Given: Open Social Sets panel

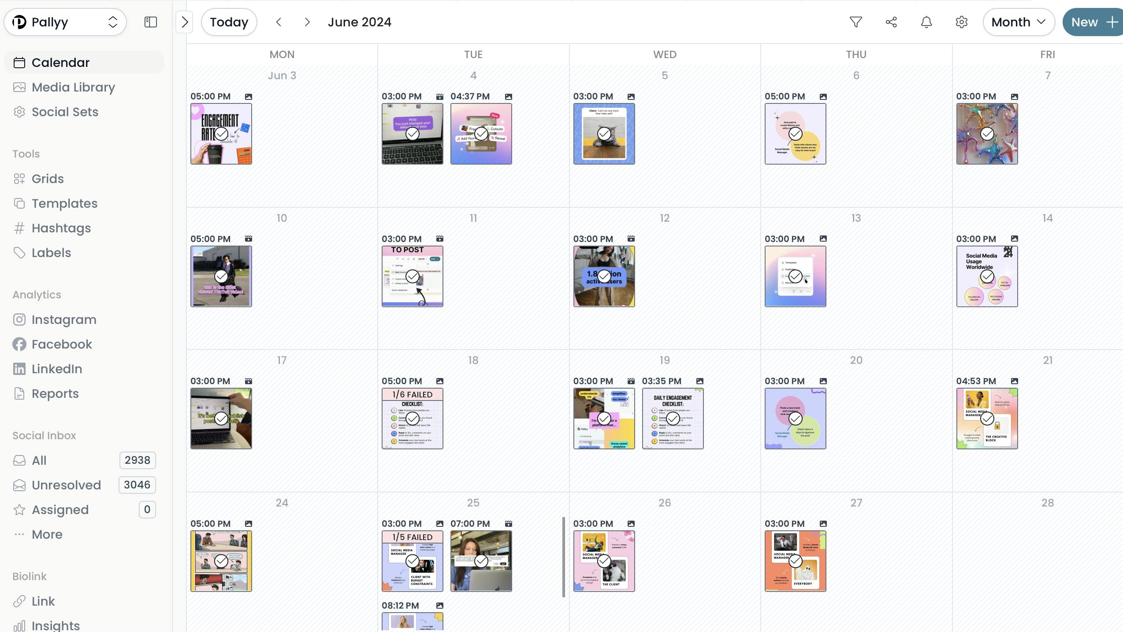Looking at the screenshot, I should (65, 112).
